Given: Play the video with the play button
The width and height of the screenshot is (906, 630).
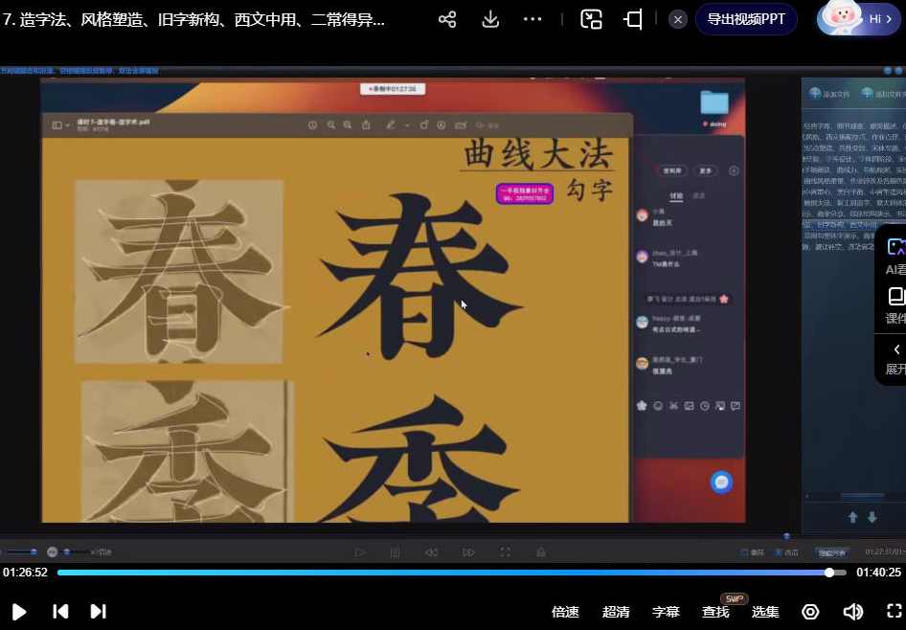Looking at the screenshot, I should pos(19,611).
